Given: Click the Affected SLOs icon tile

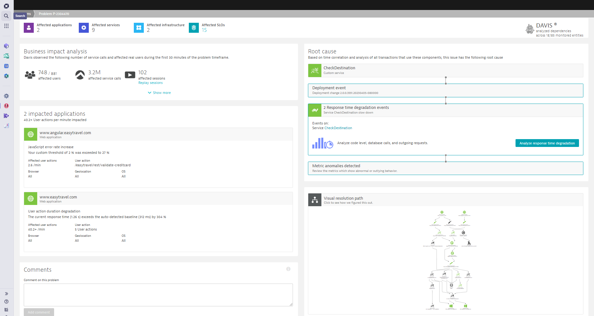Looking at the screenshot, I should point(194,28).
